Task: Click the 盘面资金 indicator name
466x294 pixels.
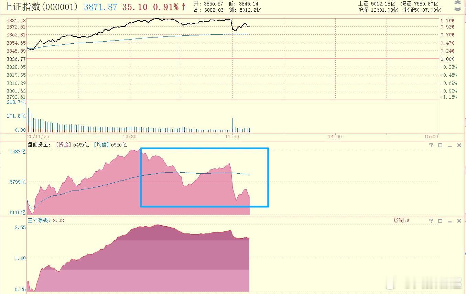Action: 40,145
